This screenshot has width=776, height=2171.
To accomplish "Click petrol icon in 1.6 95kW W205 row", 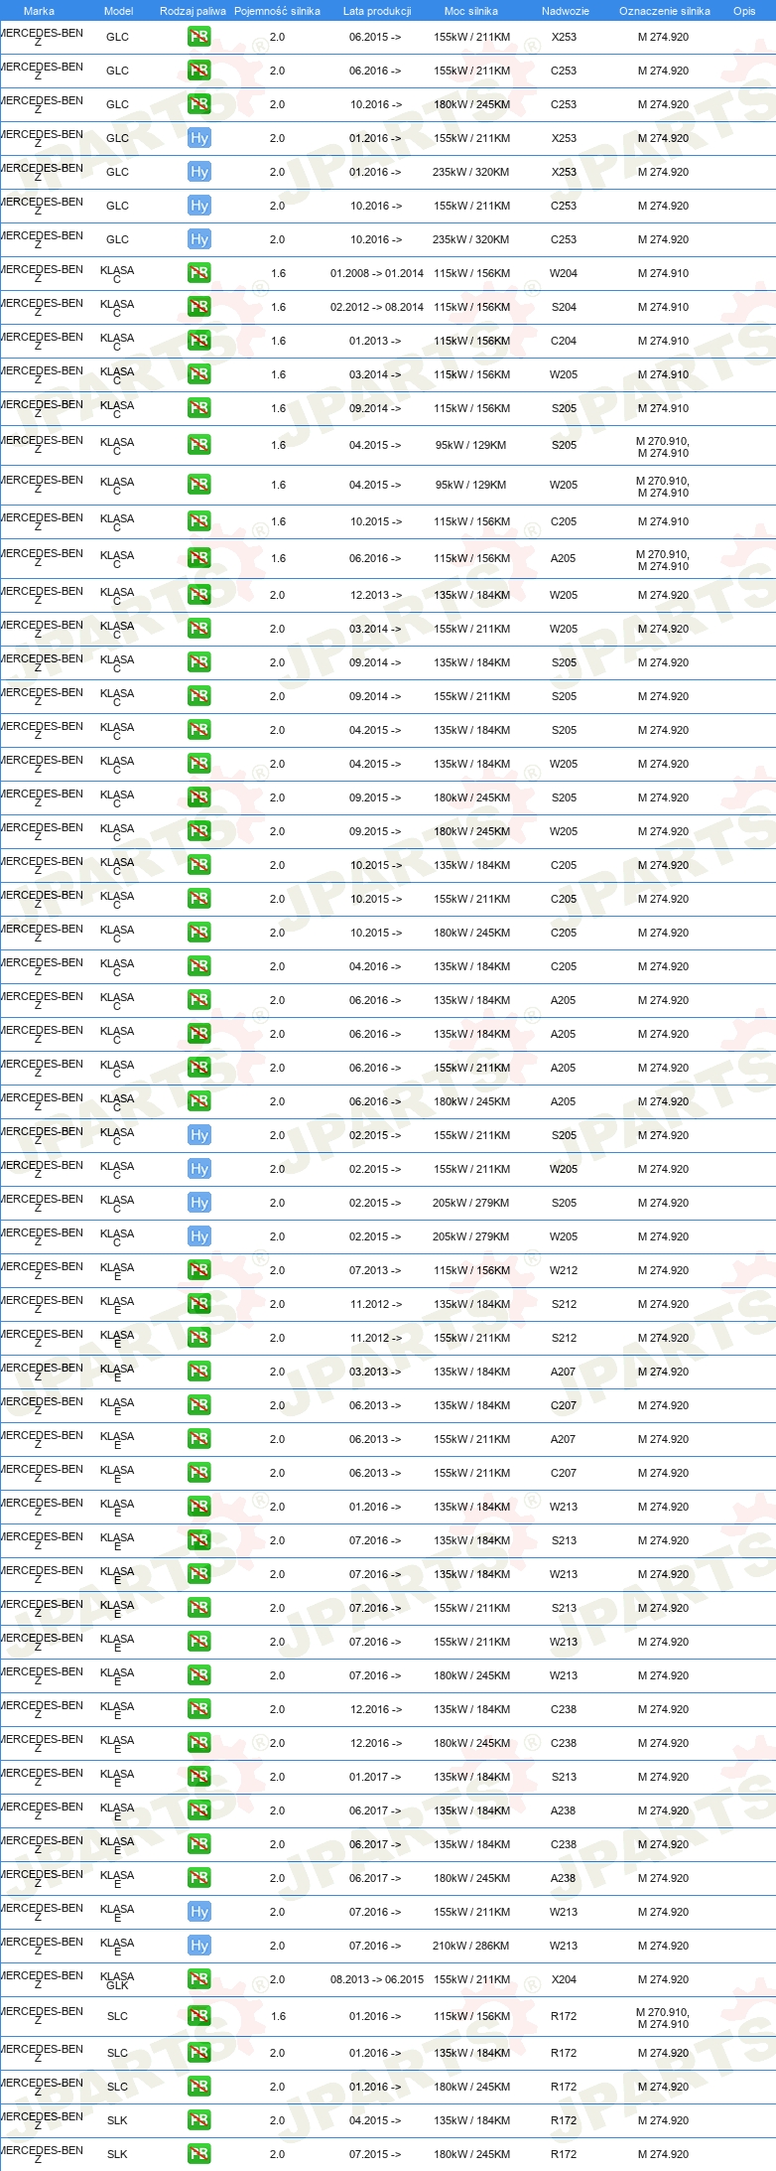I will click(198, 486).
